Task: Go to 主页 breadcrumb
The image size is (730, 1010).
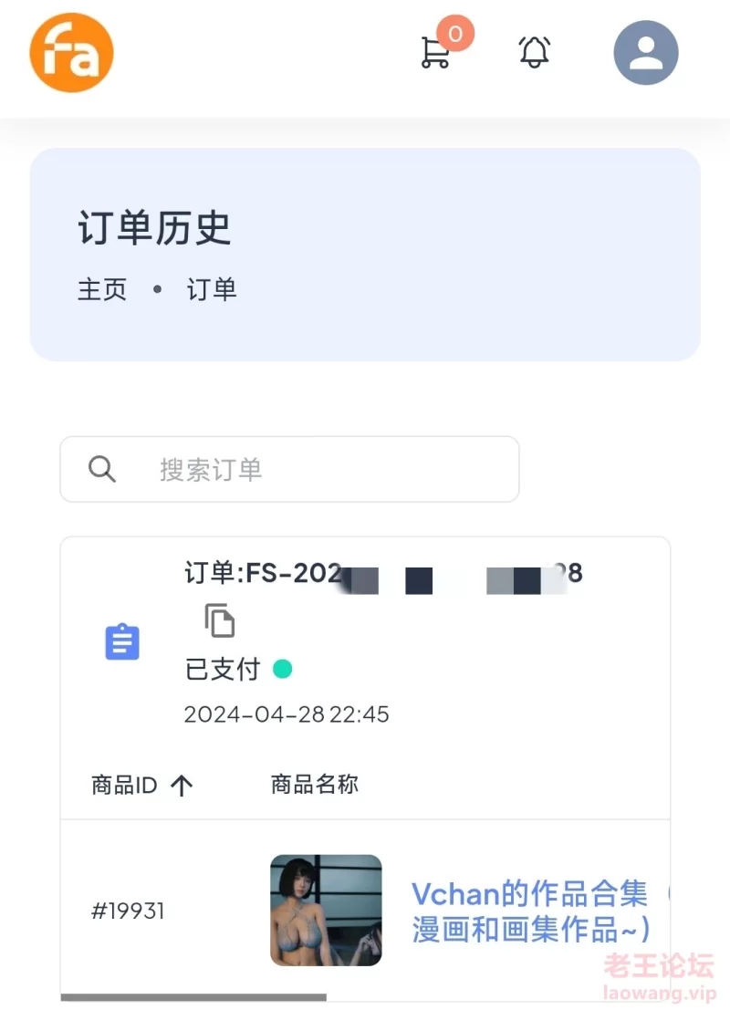Action: click(x=102, y=289)
